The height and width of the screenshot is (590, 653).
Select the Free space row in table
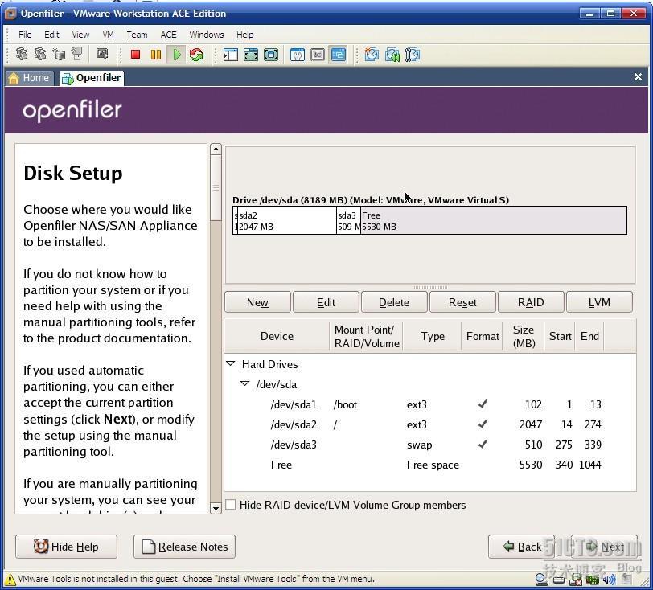(x=430, y=465)
